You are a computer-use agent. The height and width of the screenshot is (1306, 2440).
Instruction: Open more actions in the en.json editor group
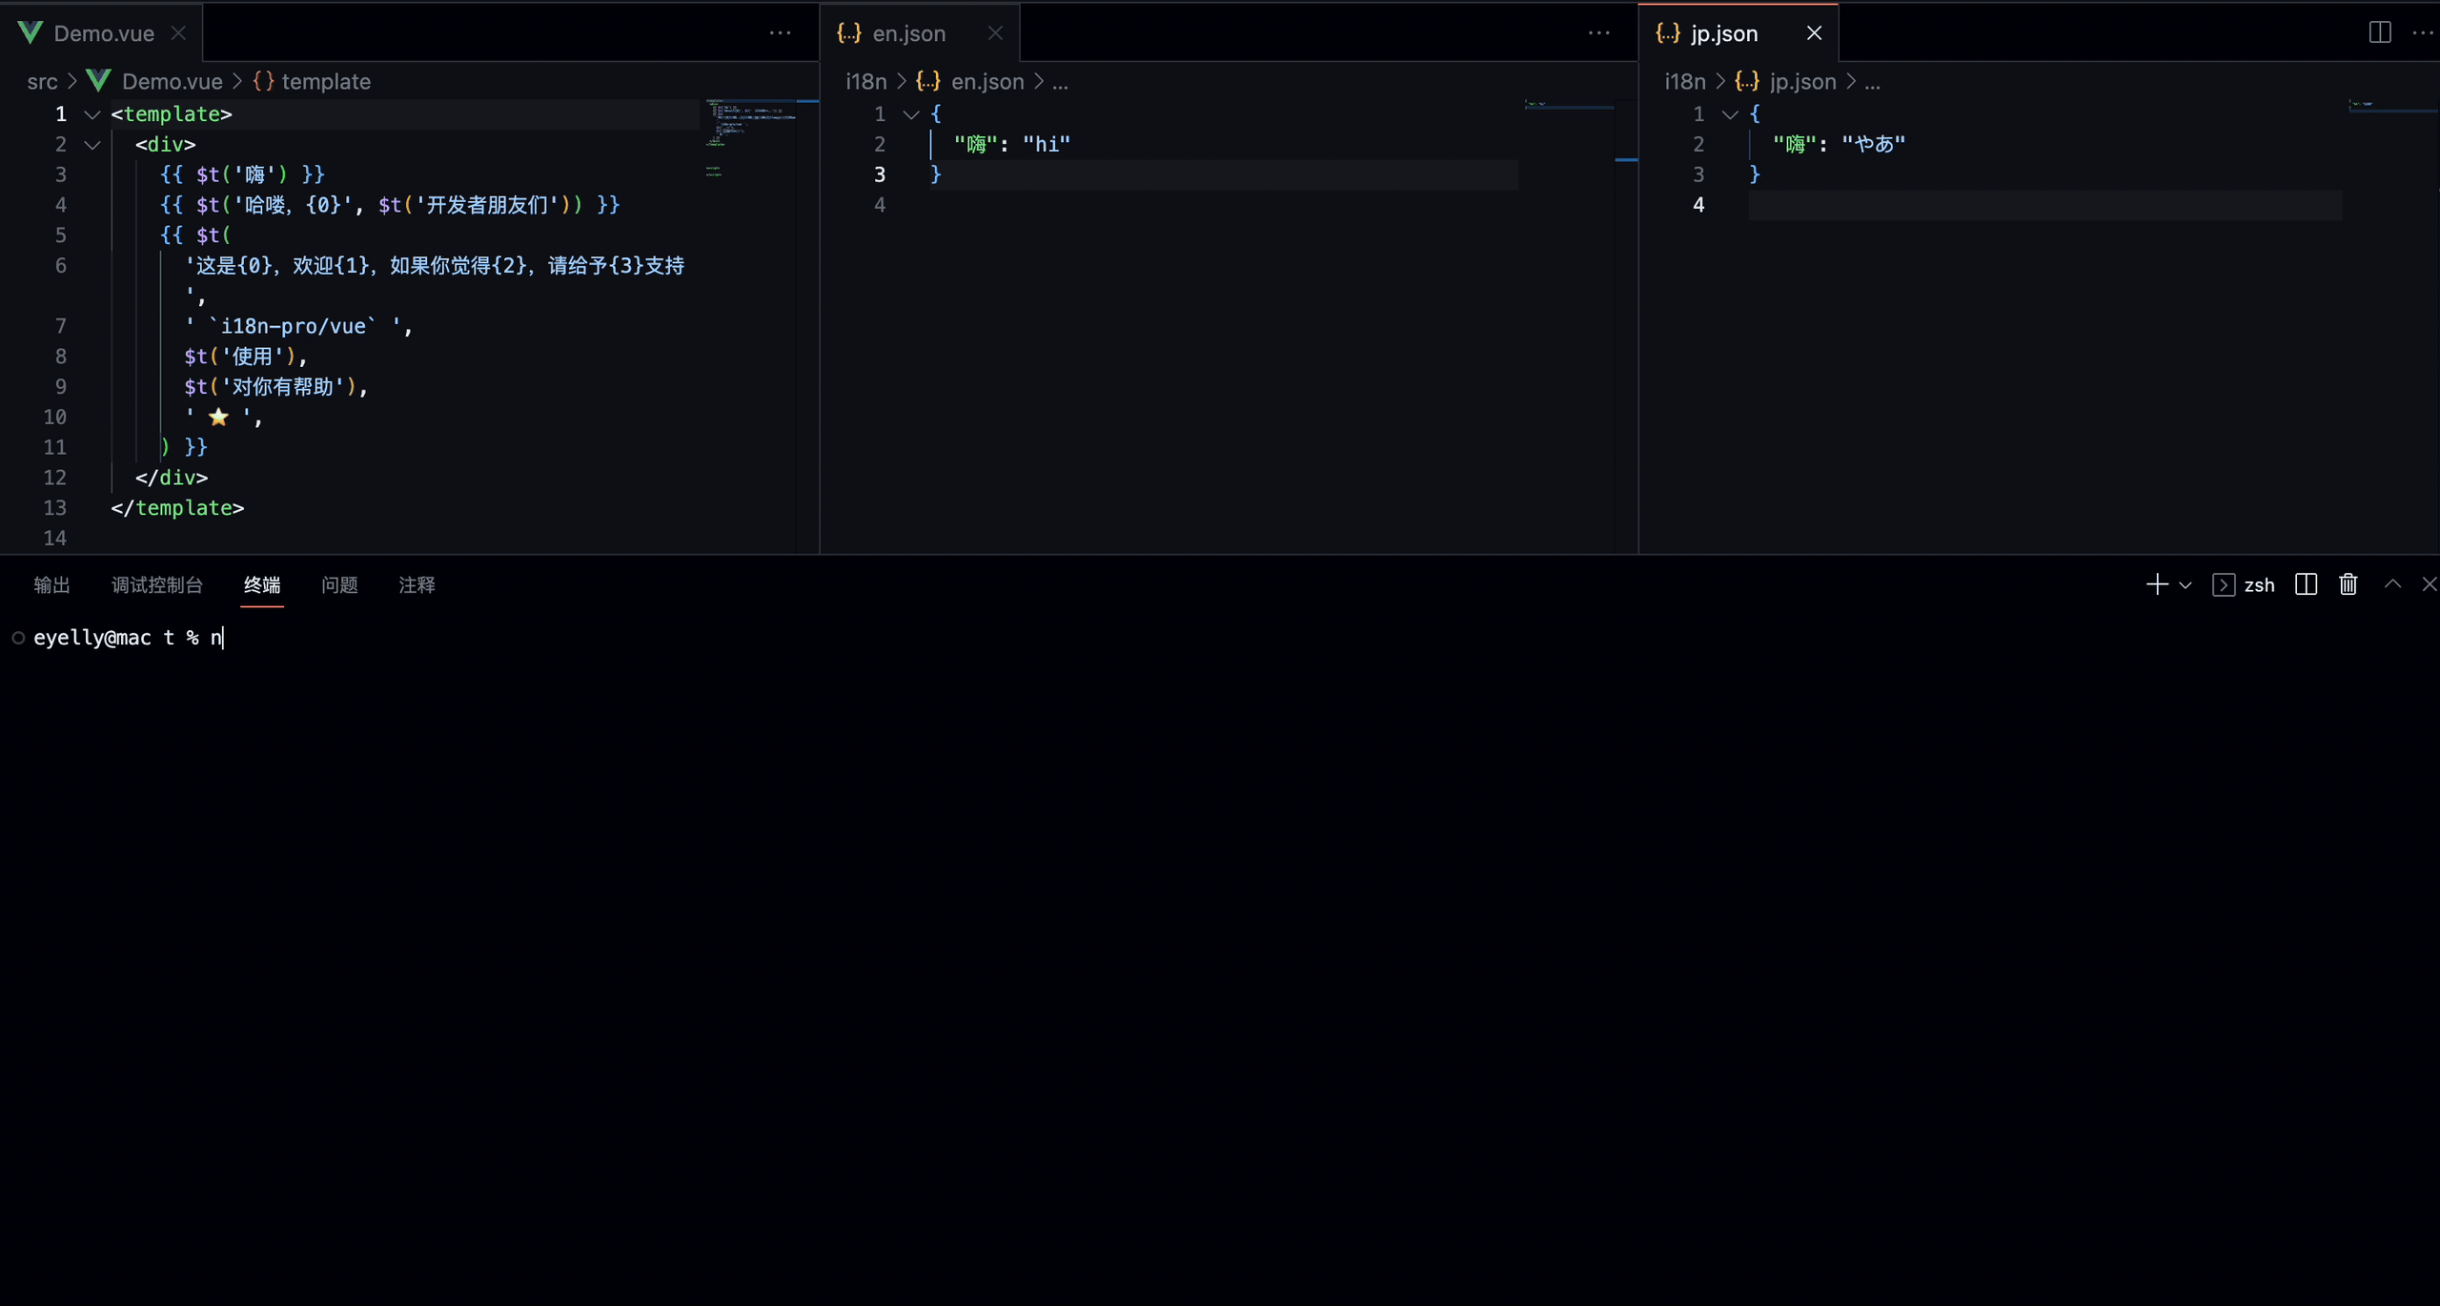(1598, 32)
